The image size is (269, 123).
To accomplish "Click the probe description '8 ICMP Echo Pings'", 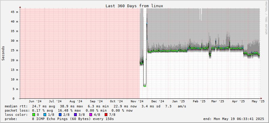I will pos(49,119).
